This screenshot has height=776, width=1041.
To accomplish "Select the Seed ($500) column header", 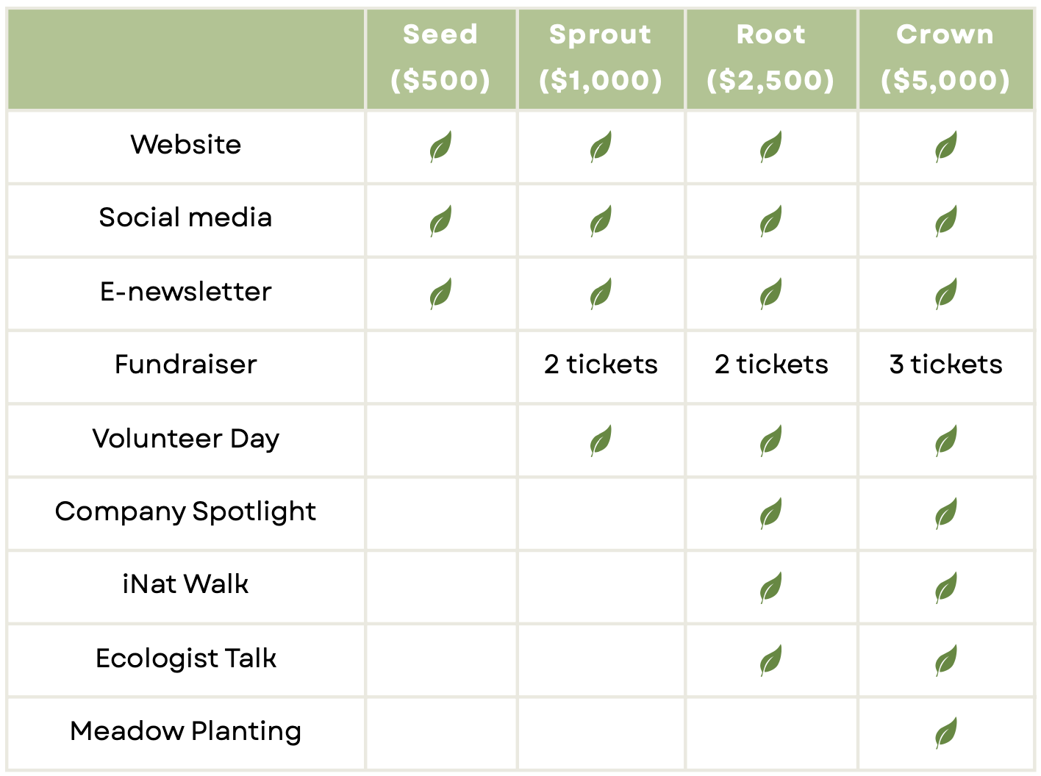I will (x=440, y=58).
